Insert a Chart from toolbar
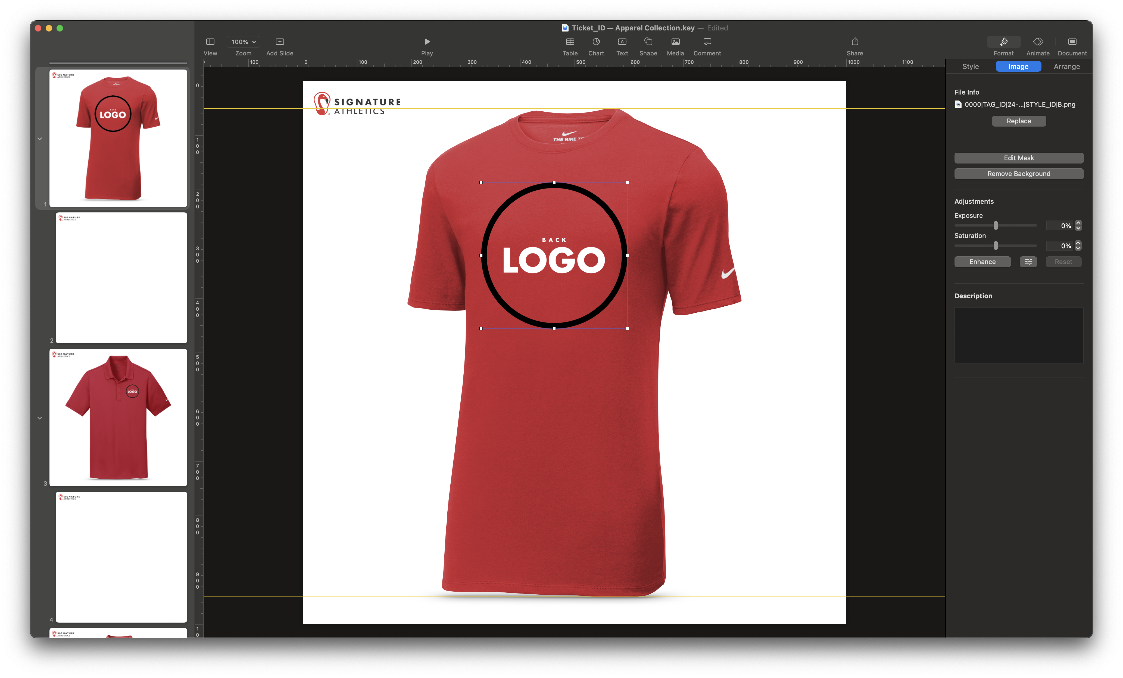Viewport: 1123px width, 678px height. pos(596,42)
